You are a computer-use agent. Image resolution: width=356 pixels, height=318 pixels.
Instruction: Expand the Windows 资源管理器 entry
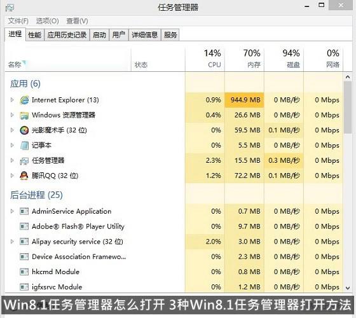12,115
